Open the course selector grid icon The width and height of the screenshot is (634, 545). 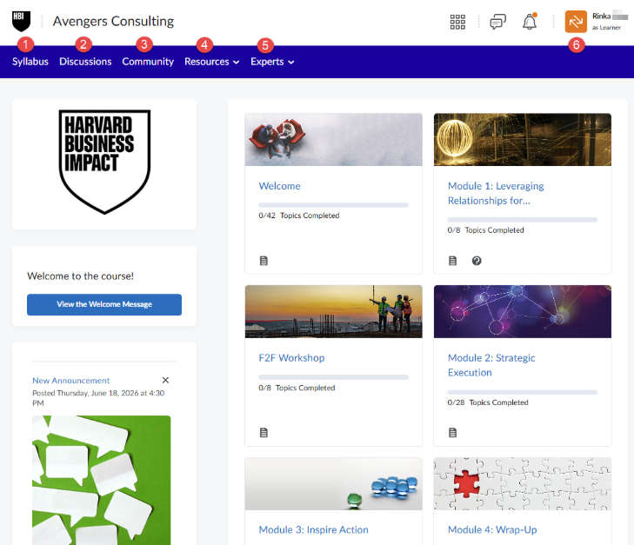point(457,22)
